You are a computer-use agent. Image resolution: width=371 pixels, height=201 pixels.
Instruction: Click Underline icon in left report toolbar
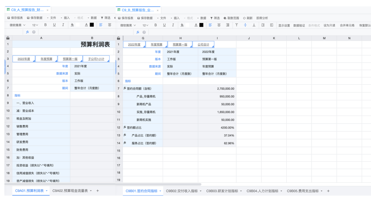[54, 25]
